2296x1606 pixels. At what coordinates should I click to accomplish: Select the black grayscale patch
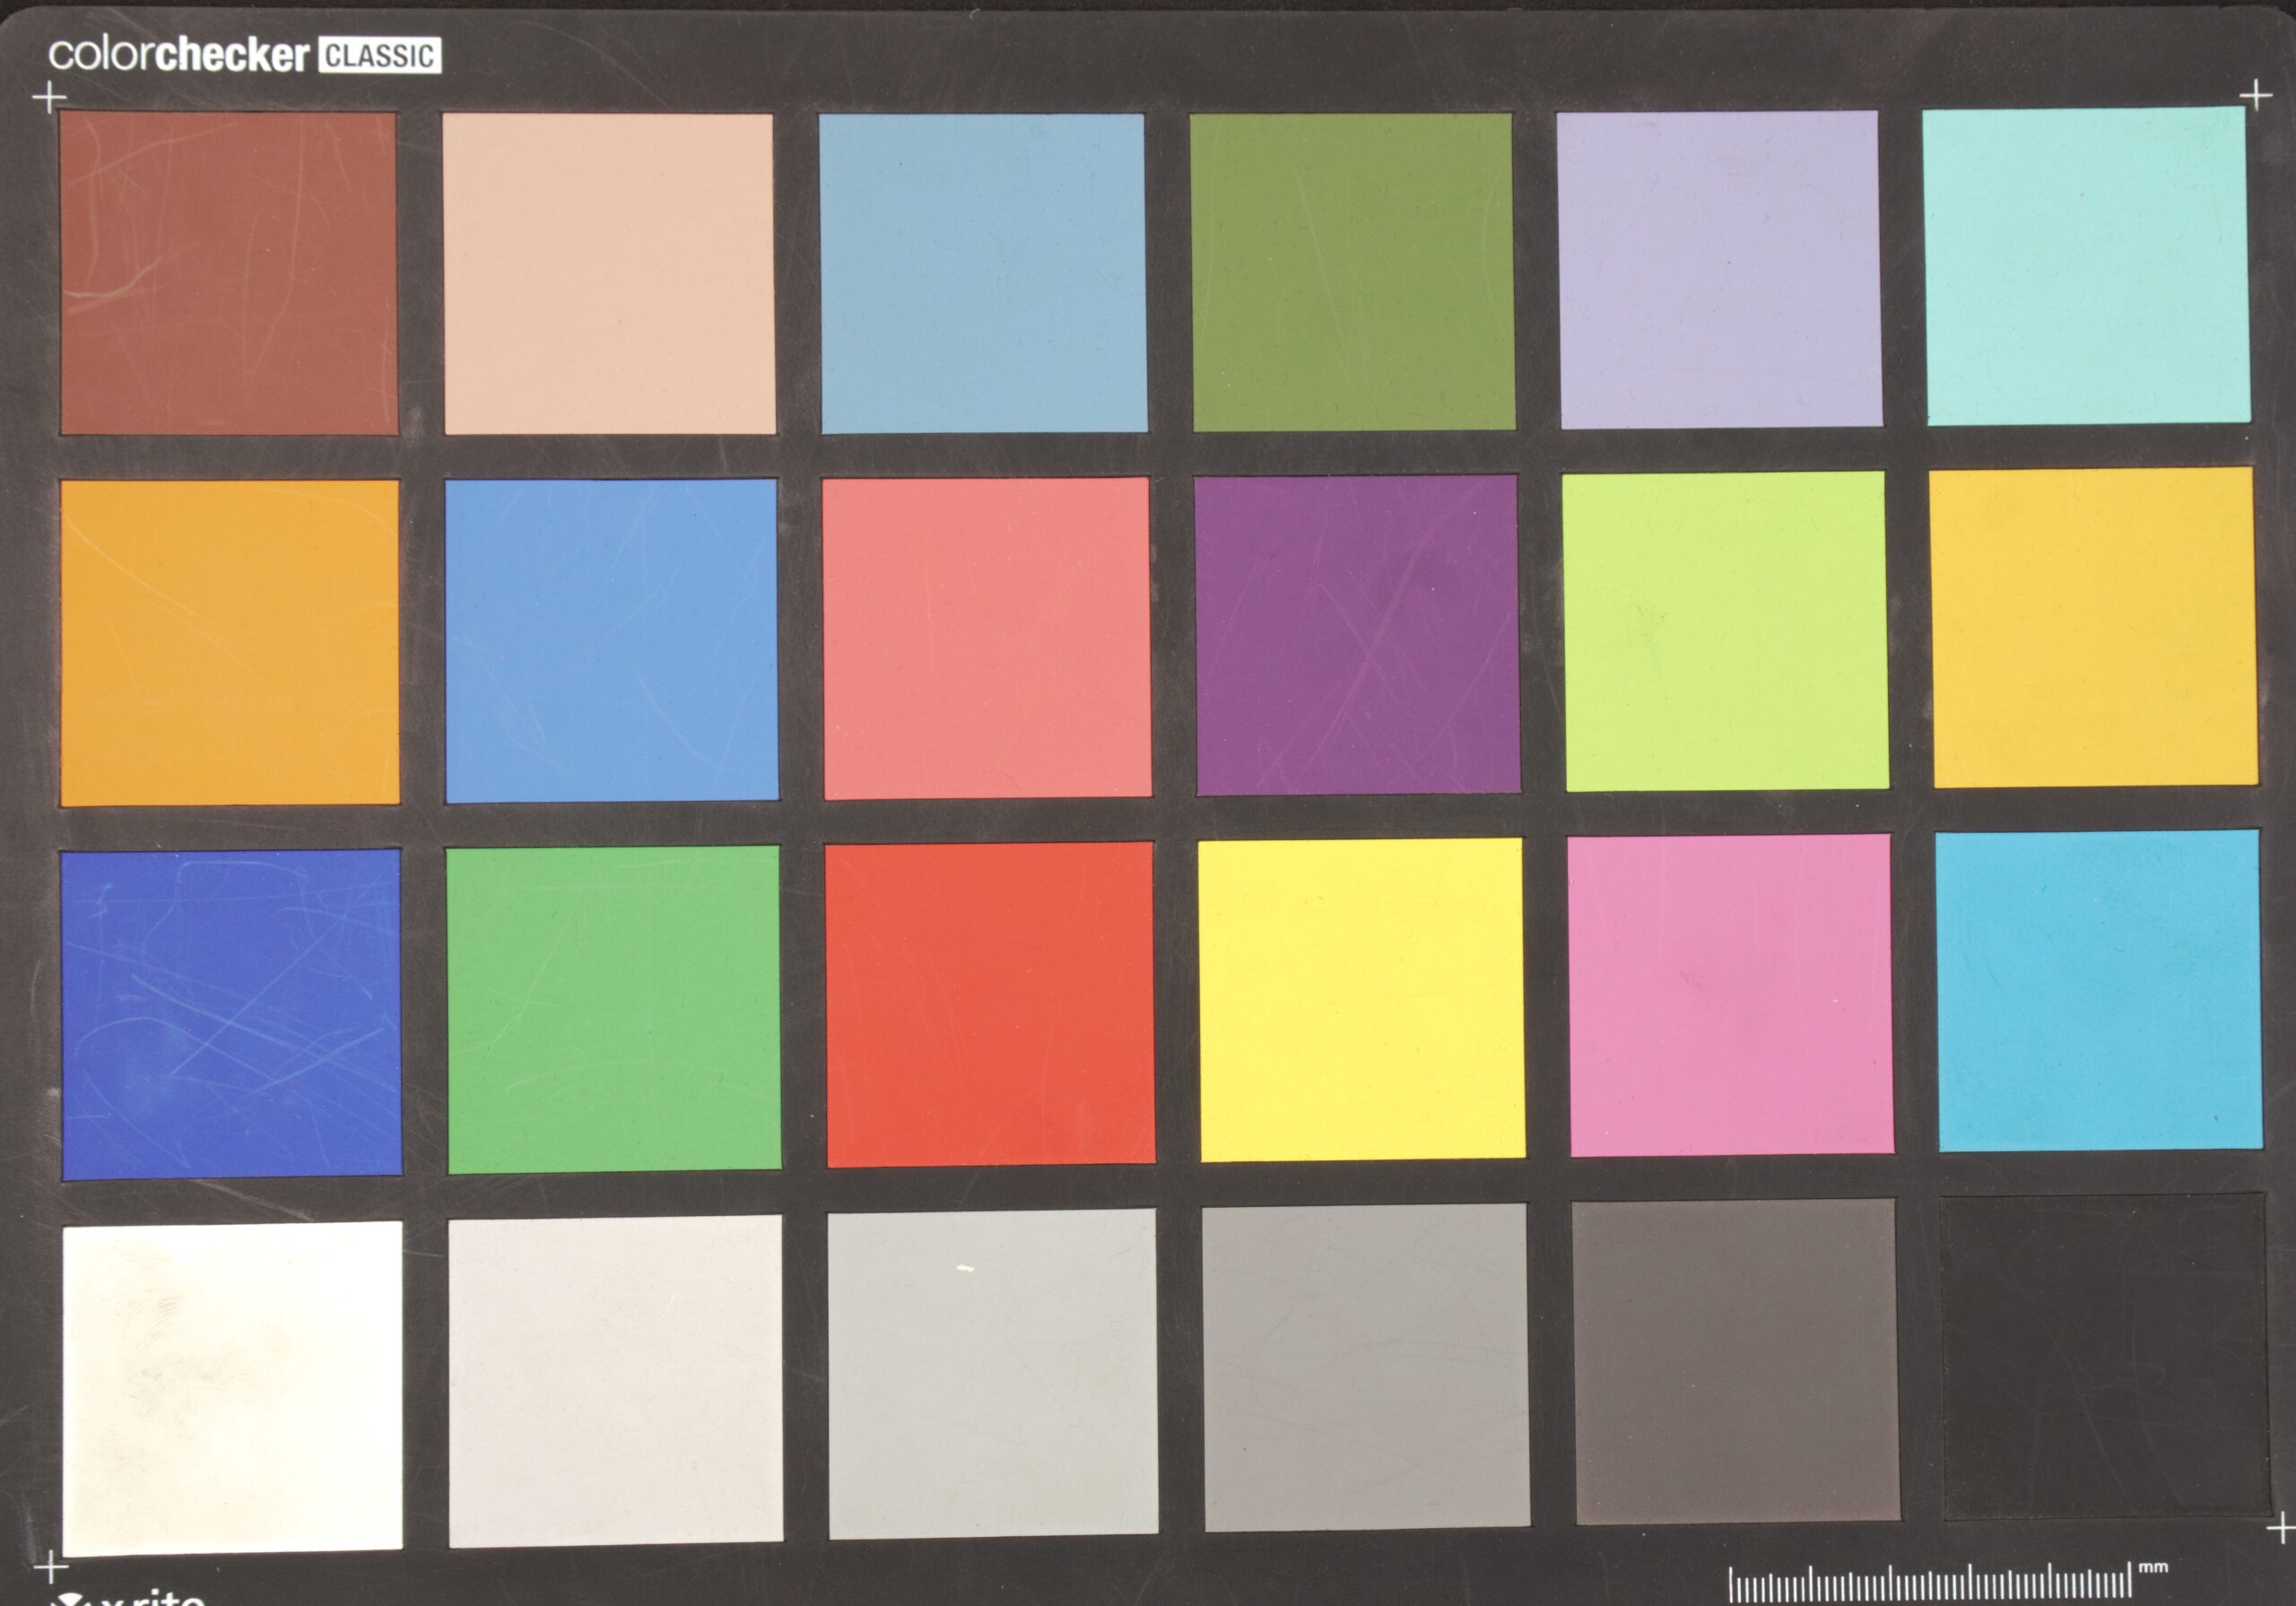pyautogui.click(x=2104, y=1355)
